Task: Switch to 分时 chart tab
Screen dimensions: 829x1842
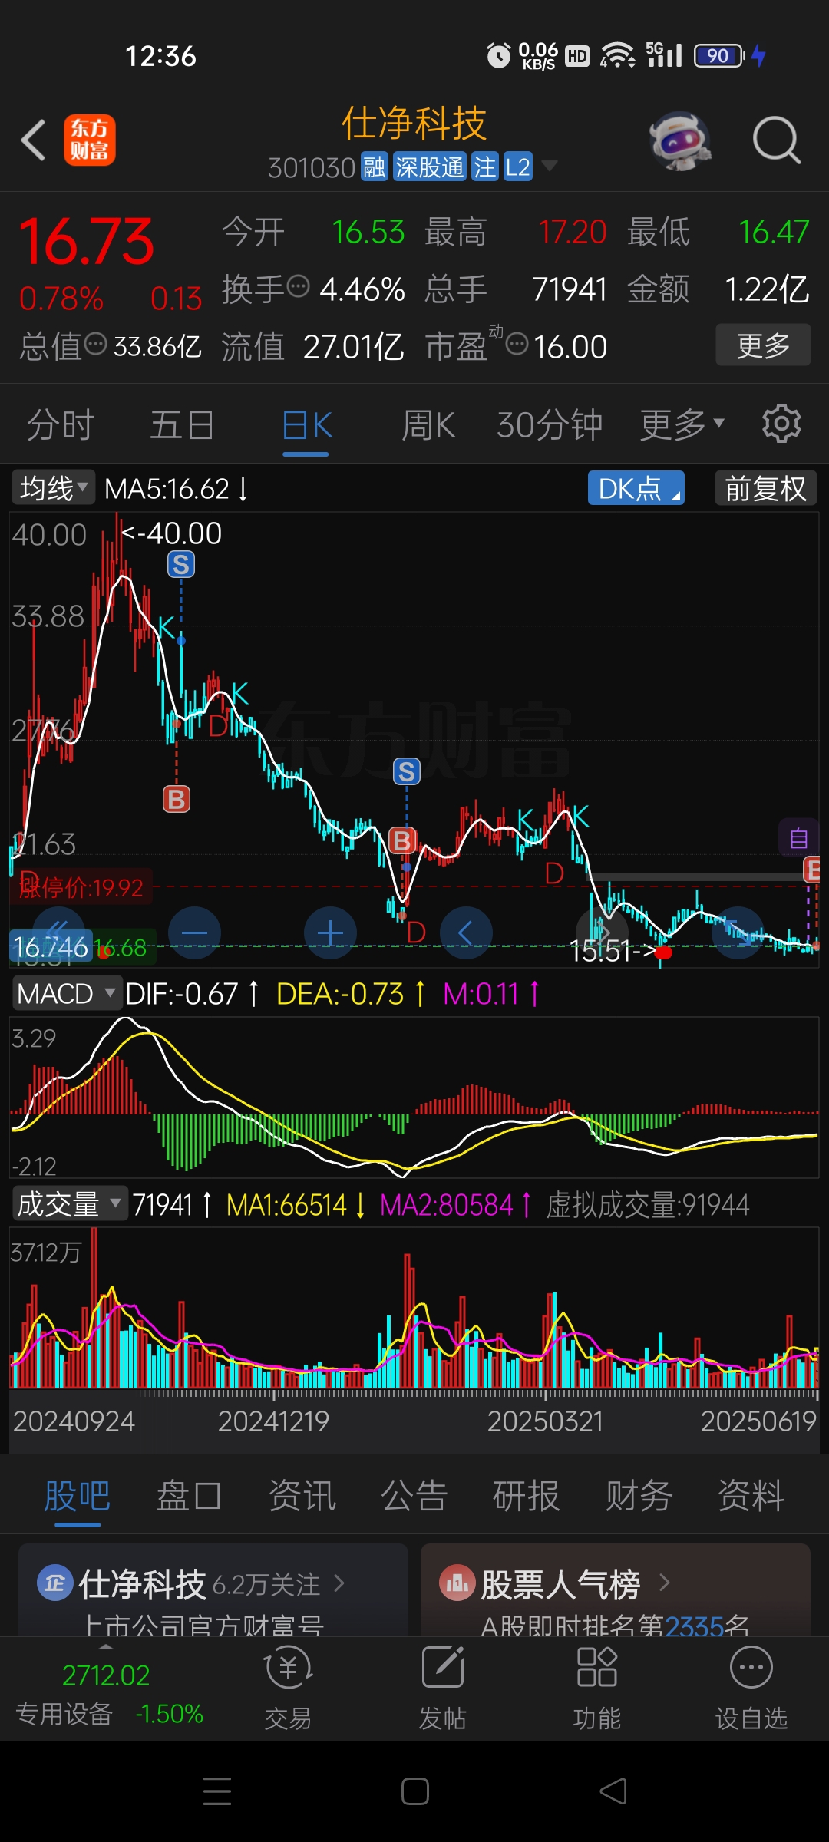Action: pyautogui.click(x=60, y=425)
